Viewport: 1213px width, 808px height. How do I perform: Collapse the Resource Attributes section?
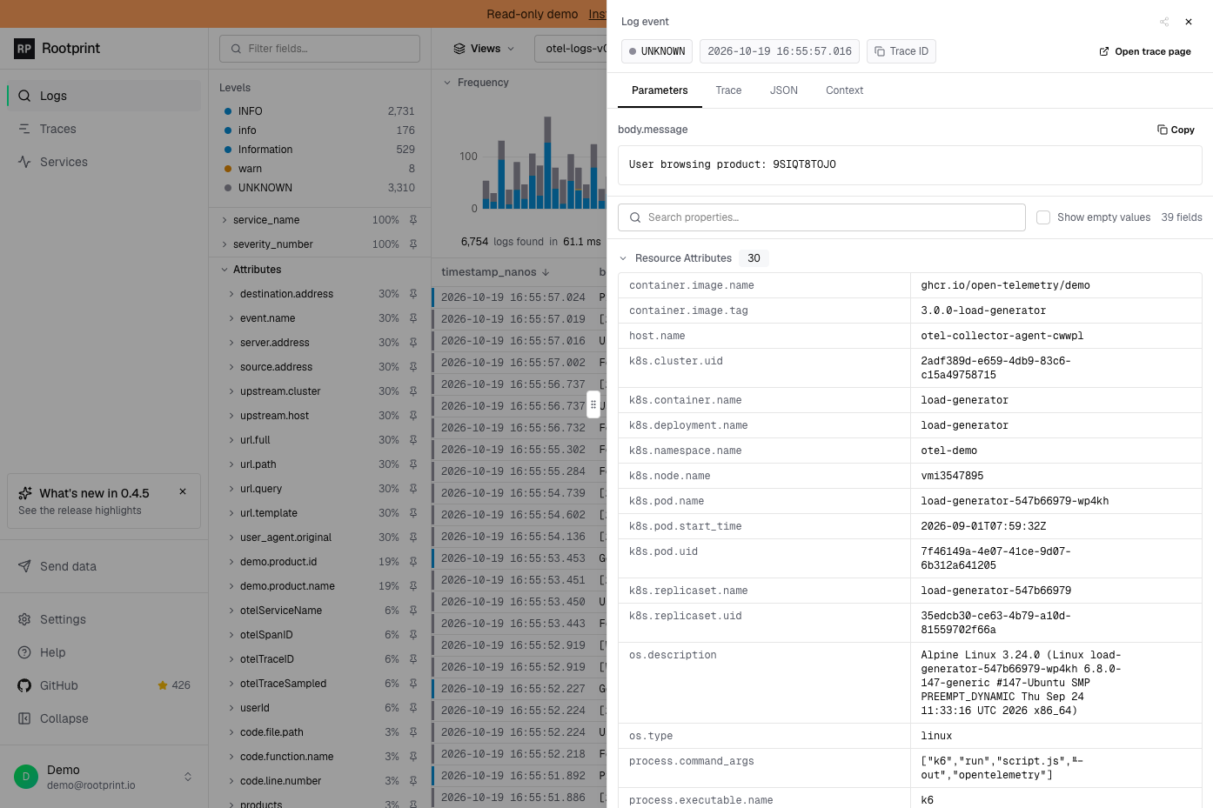(x=623, y=258)
